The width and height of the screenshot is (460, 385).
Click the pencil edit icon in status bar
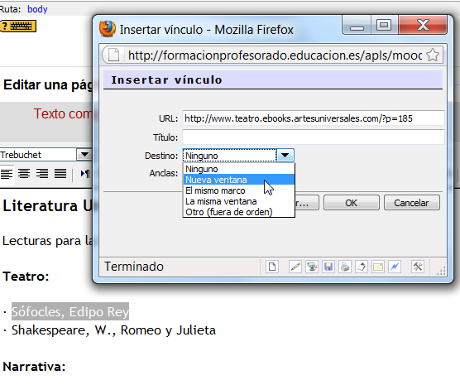tap(295, 267)
